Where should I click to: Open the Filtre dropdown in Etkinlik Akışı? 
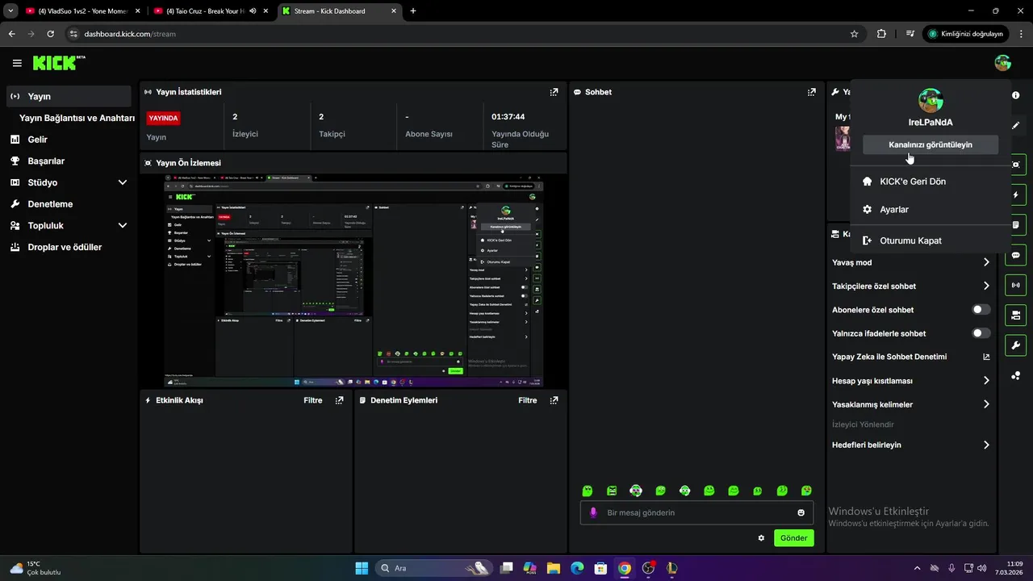click(313, 400)
